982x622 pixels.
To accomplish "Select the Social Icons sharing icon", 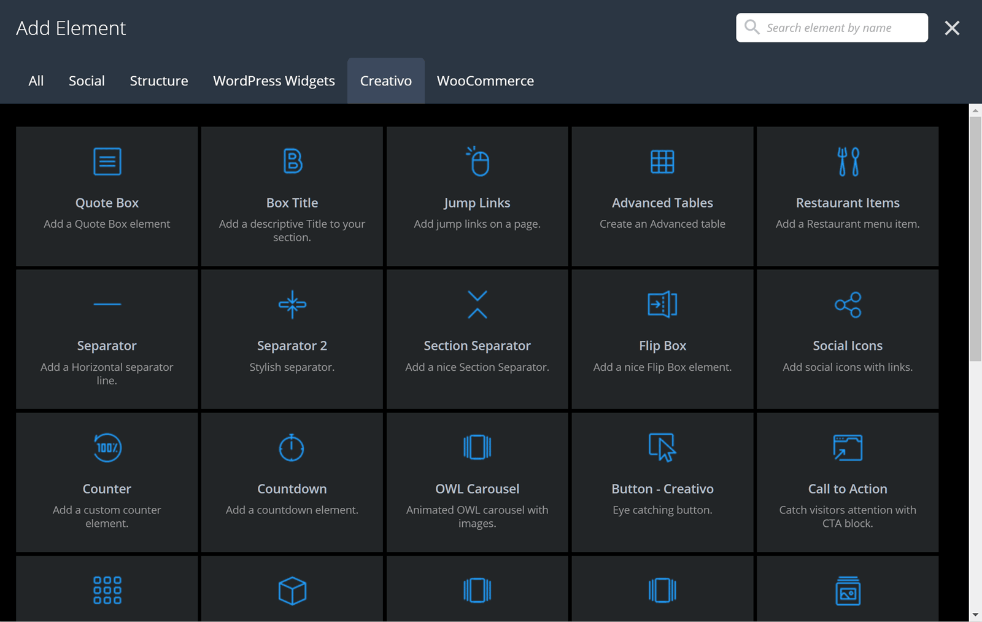I will [x=848, y=304].
